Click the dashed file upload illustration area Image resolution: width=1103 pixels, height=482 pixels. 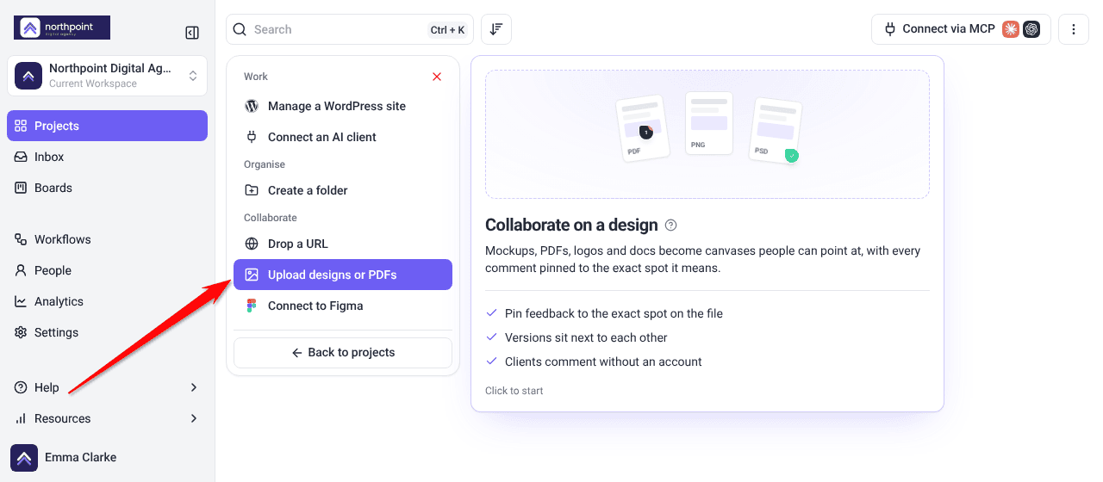click(x=707, y=134)
